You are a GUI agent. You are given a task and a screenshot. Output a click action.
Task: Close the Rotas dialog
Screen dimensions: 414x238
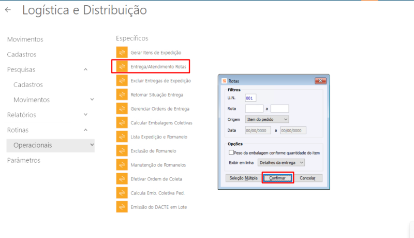320,81
